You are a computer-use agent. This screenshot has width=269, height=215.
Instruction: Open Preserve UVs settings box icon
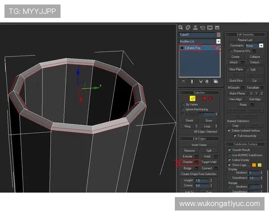[254, 51]
